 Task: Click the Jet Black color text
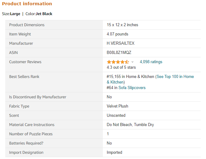(x=44, y=14)
